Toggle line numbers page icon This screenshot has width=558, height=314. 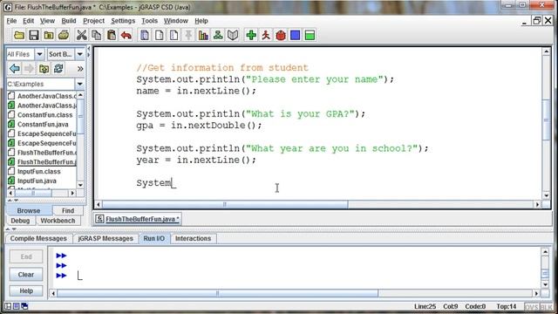click(x=174, y=35)
